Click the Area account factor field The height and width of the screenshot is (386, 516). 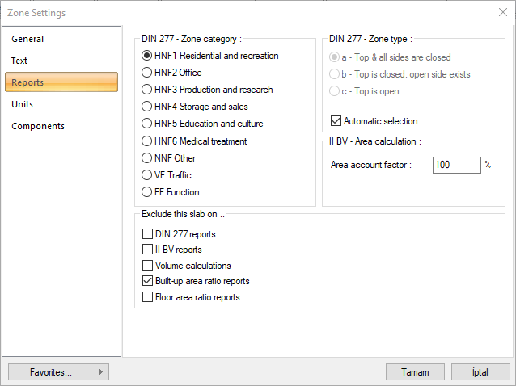(456, 165)
